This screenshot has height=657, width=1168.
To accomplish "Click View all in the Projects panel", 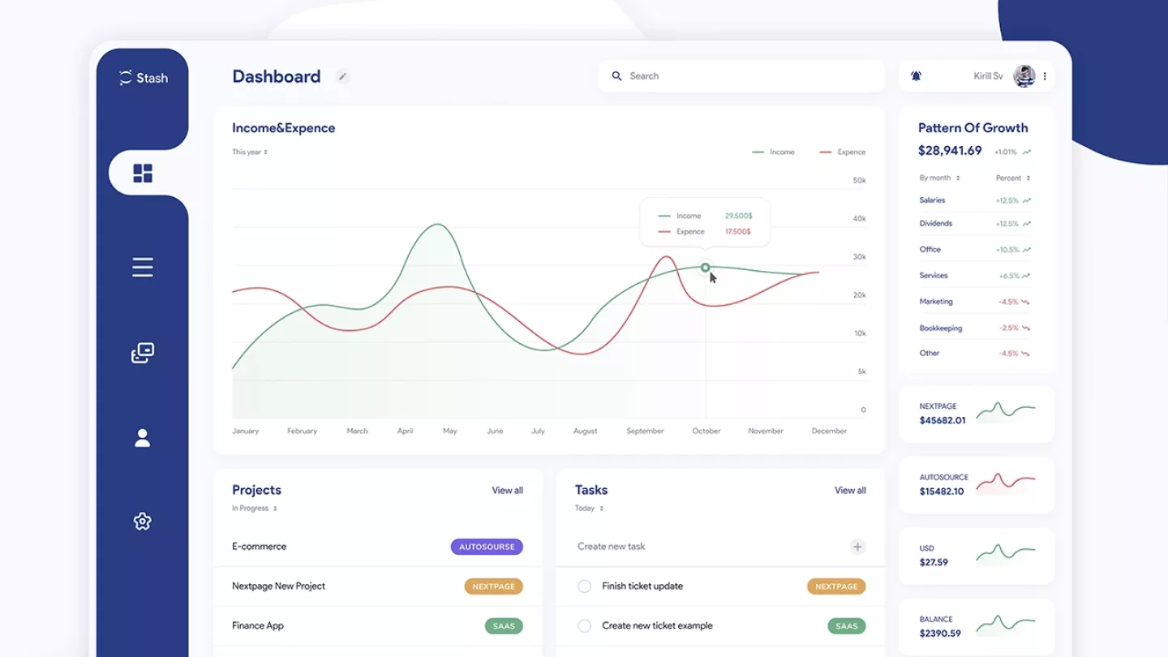I will [507, 490].
